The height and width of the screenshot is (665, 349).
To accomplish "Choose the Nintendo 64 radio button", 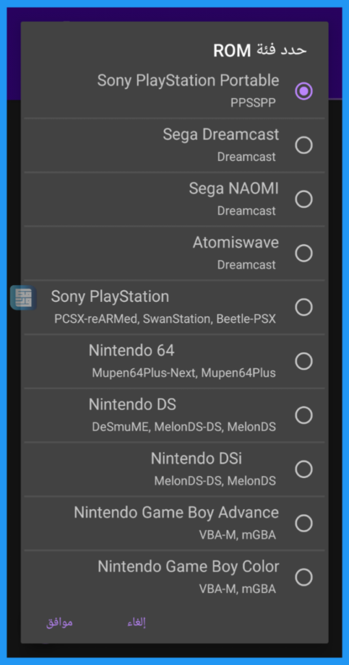I will tap(304, 361).
